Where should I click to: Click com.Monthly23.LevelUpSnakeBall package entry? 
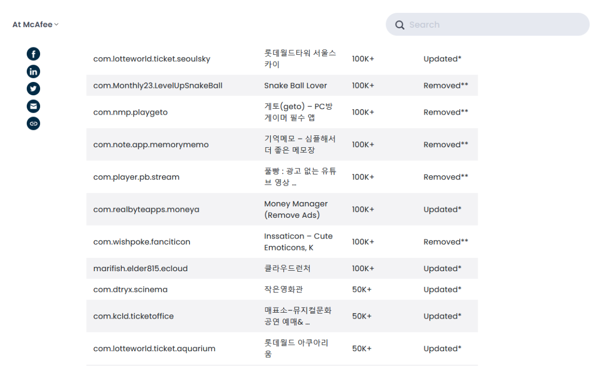(157, 85)
